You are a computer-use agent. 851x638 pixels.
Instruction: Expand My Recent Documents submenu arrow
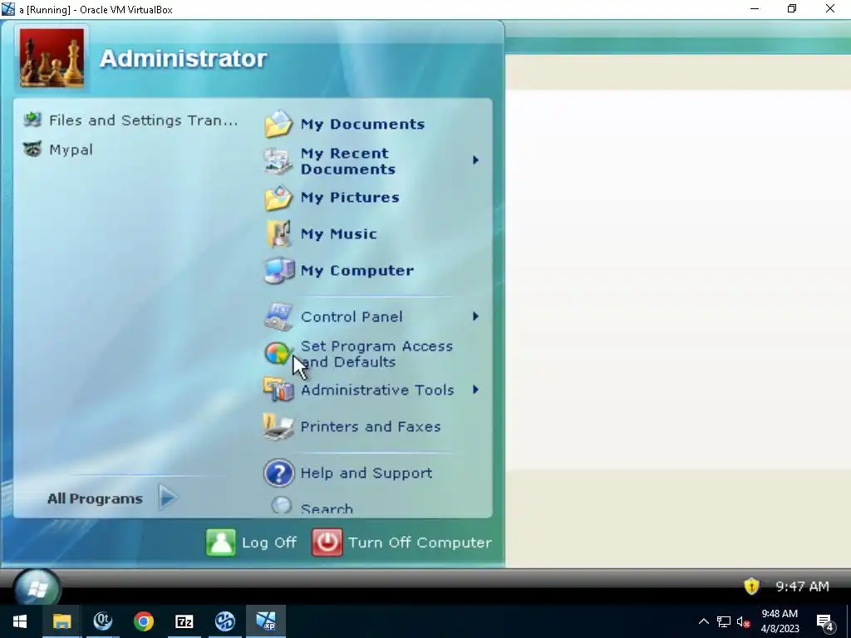click(475, 160)
